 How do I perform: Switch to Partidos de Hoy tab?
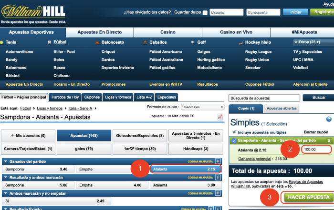click(65, 97)
